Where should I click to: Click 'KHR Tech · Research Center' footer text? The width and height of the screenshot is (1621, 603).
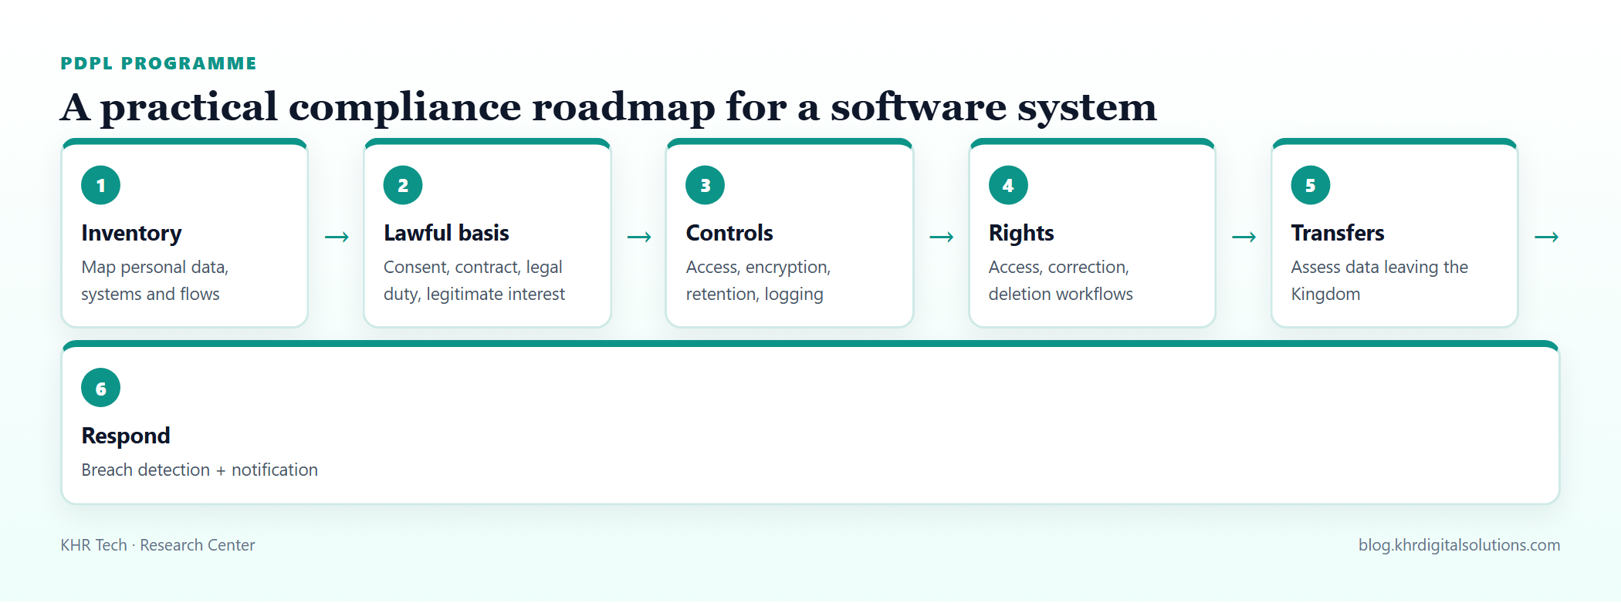[x=157, y=545]
